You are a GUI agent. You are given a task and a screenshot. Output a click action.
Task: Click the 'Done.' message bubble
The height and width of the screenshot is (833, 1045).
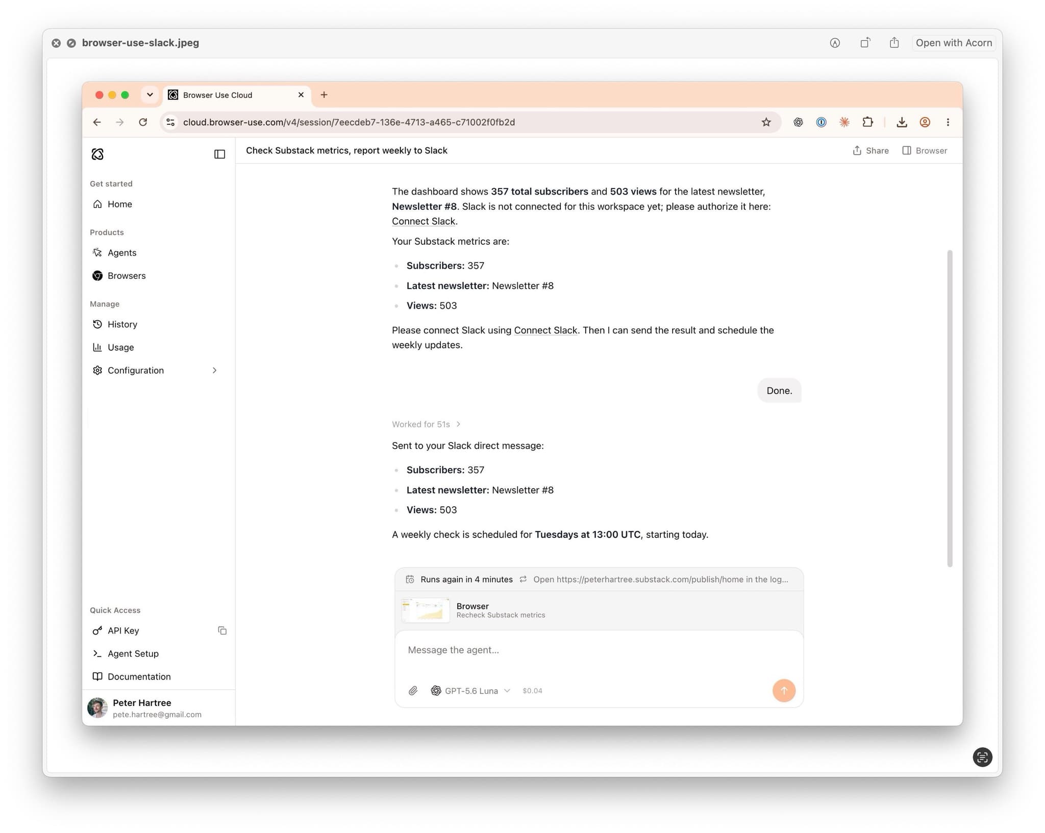coord(779,391)
